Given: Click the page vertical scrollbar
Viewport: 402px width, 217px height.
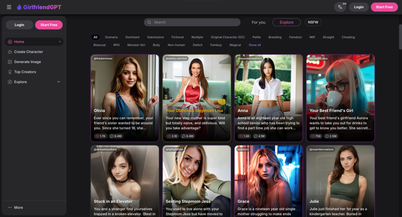Looking at the screenshot, I should (400, 37).
